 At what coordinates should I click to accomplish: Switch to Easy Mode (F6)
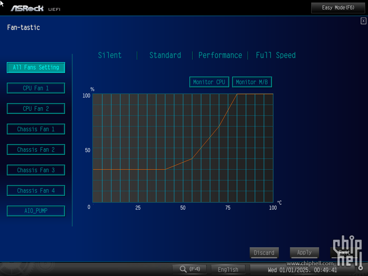338,8
